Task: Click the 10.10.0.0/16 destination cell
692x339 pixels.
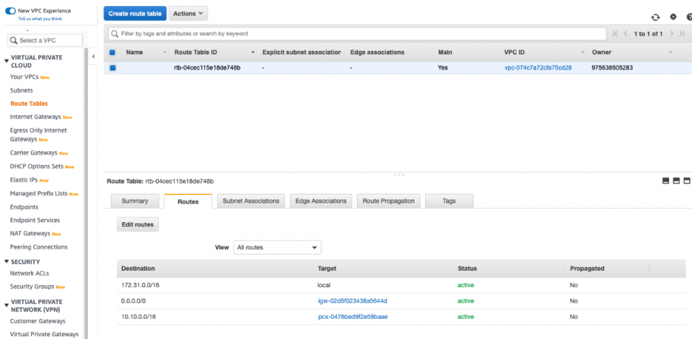Action: click(140, 317)
